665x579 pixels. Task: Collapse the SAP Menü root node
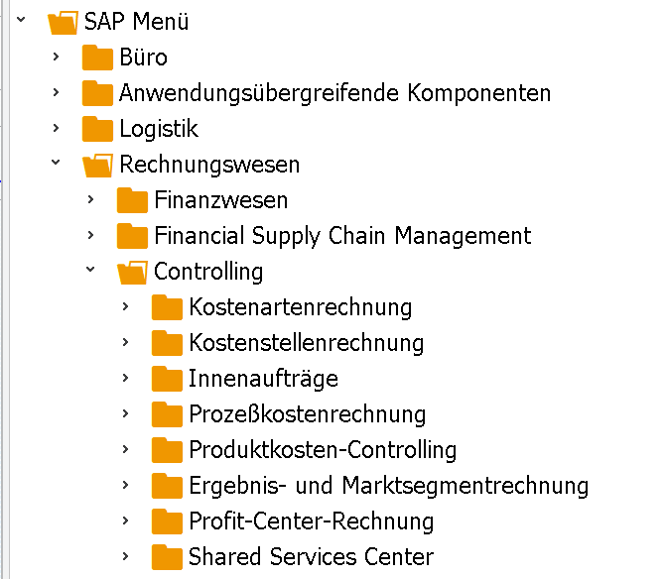pos(21,19)
